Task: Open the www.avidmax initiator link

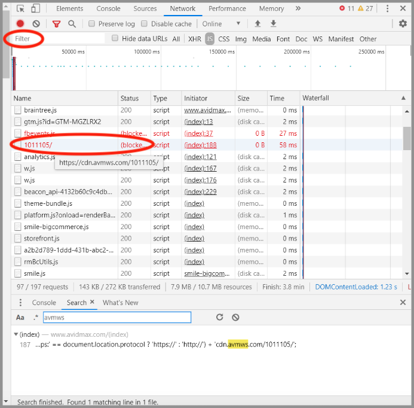Action: [x=207, y=110]
